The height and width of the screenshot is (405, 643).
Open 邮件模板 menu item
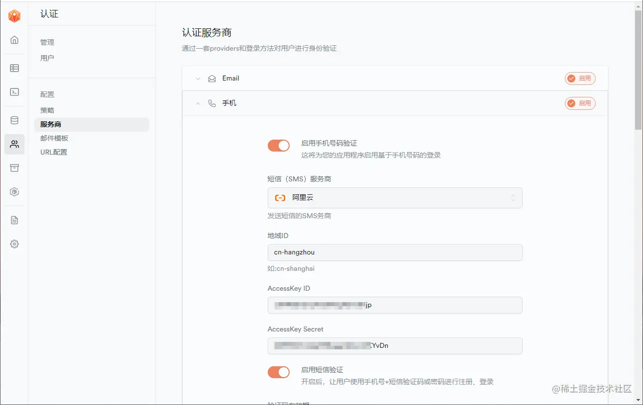pyautogui.click(x=54, y=138)
